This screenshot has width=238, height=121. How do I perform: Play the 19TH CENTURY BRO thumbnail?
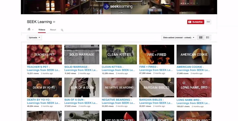click(x=194, y=116)
